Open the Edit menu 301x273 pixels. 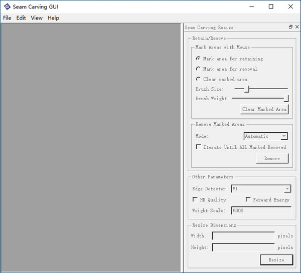21,18
